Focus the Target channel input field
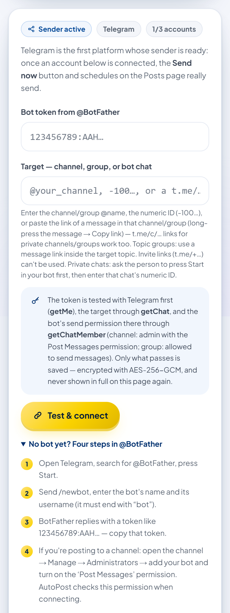Image resolution: width=230 pixels, height=613 pixels. 115,191
